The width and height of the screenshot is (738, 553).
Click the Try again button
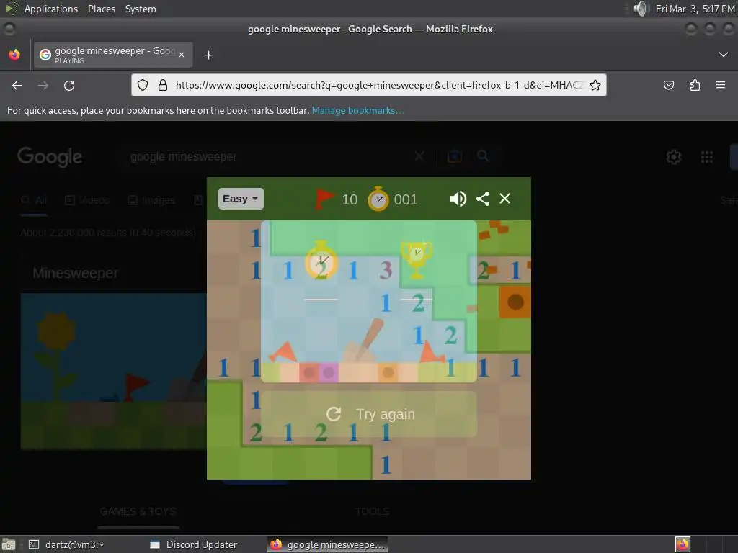[369, 414]
